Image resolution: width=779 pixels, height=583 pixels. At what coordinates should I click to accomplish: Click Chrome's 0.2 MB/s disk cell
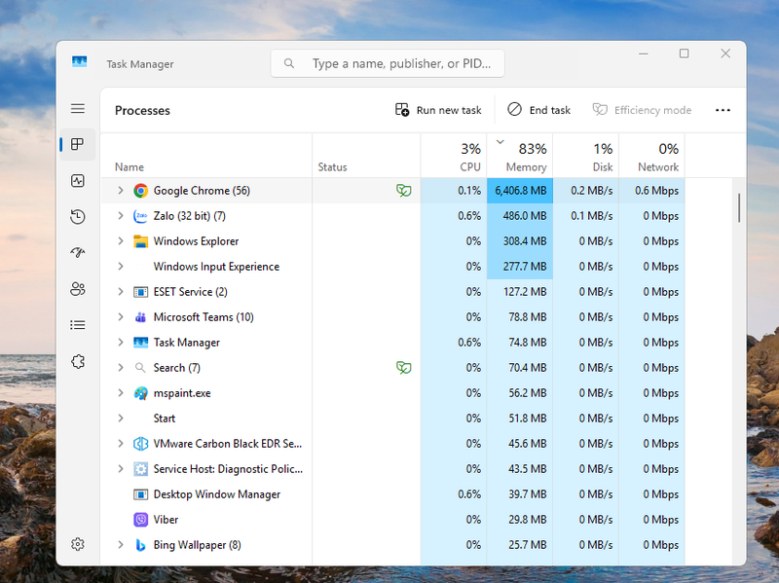click(x=586, y=191)
